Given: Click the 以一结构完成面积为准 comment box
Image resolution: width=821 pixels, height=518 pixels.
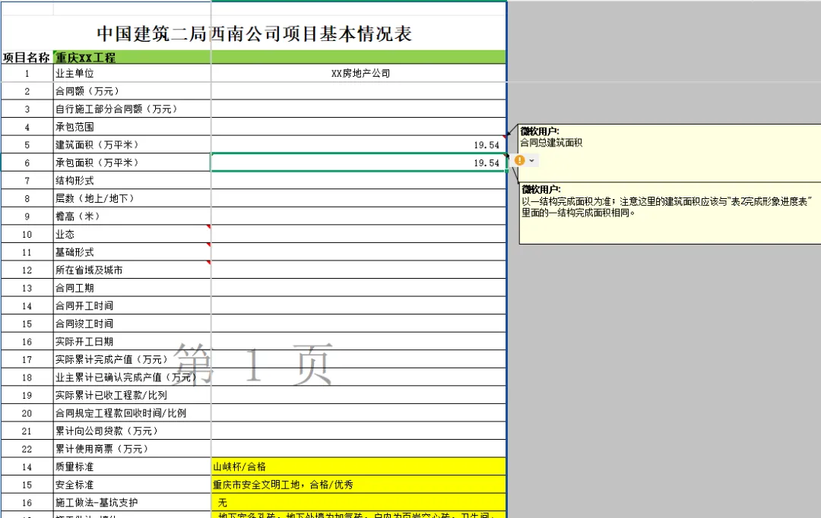Looking at the screenshot, I should click(x=670, y=213).
